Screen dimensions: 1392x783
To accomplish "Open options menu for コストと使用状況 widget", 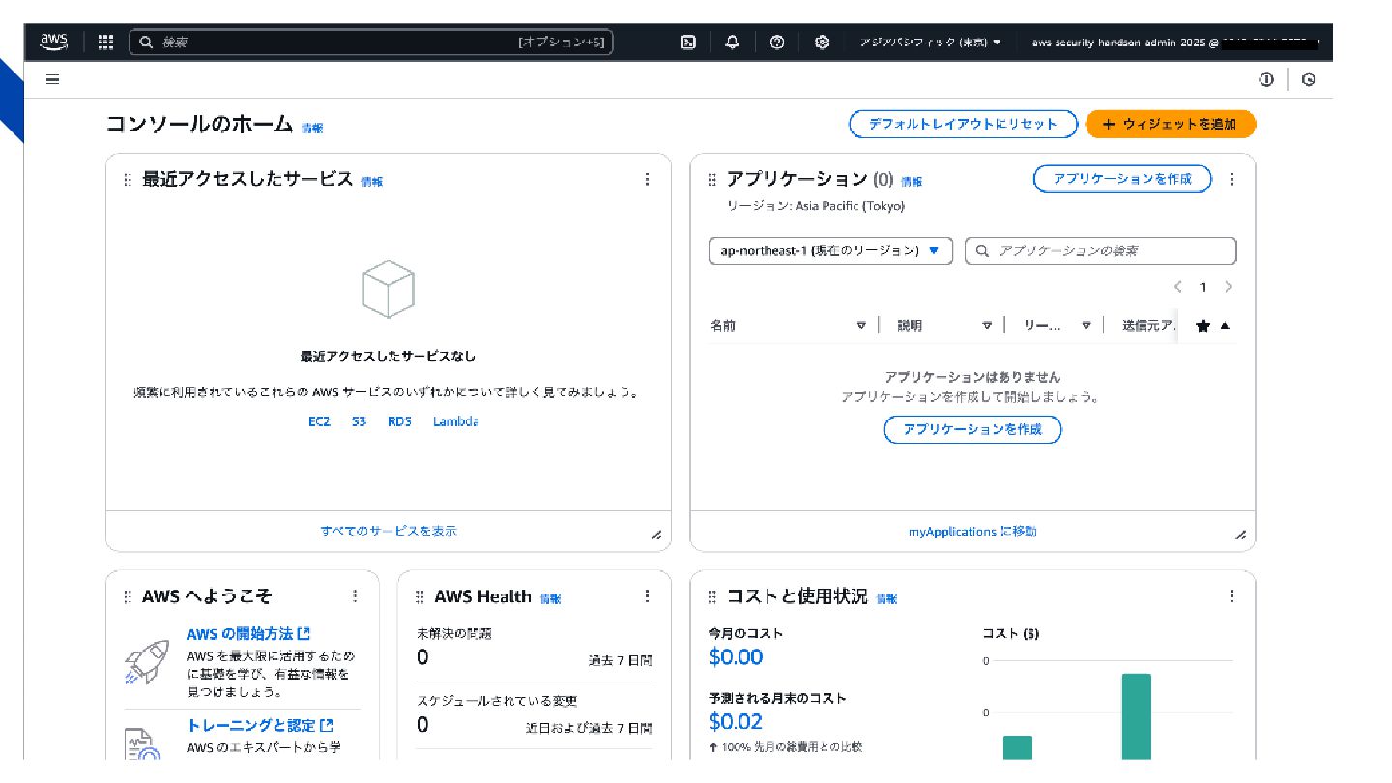I will tap(1232, 596).
